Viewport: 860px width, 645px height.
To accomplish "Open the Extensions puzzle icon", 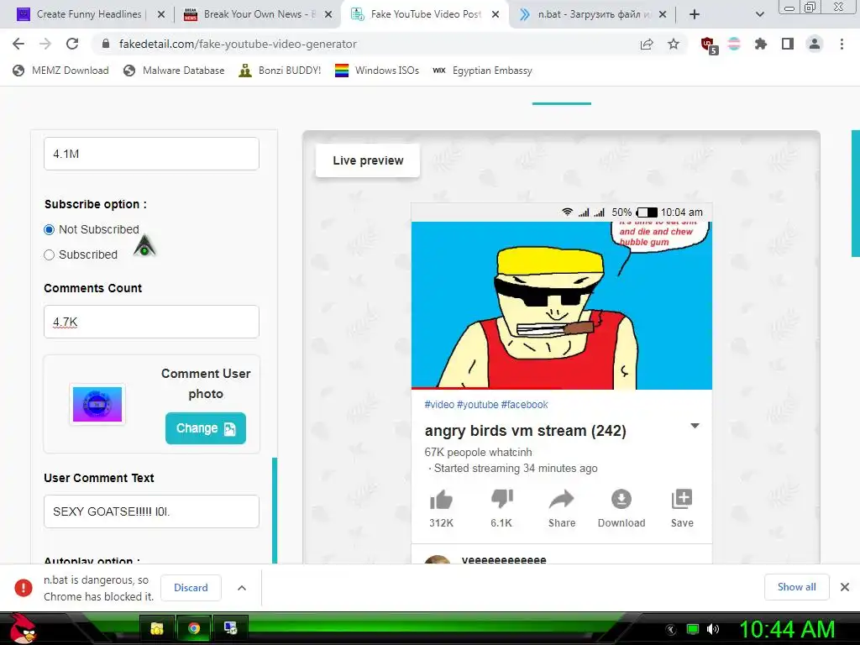I will point(761,44).
